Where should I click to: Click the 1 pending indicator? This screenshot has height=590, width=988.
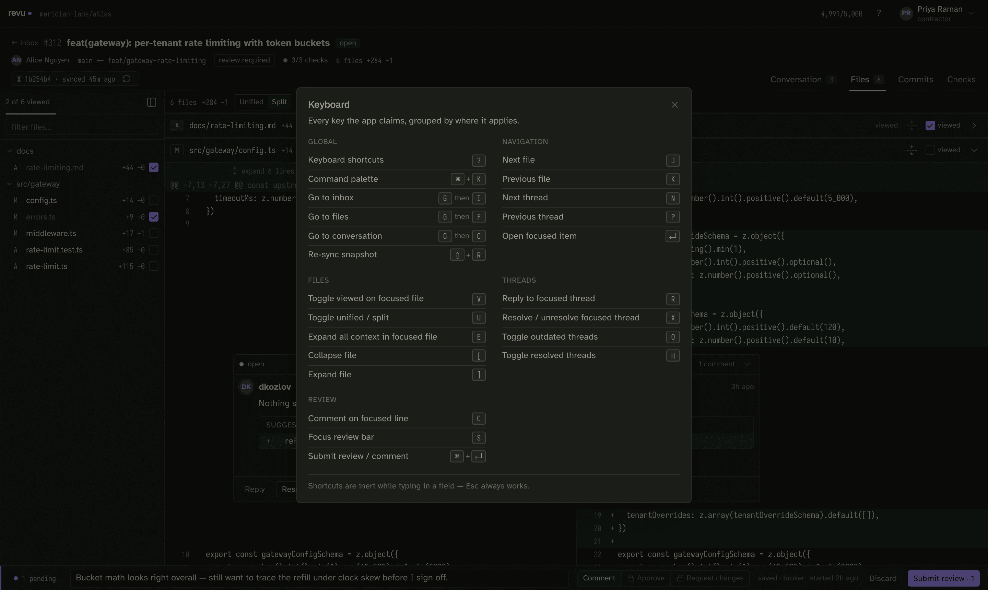pos(35,578)
